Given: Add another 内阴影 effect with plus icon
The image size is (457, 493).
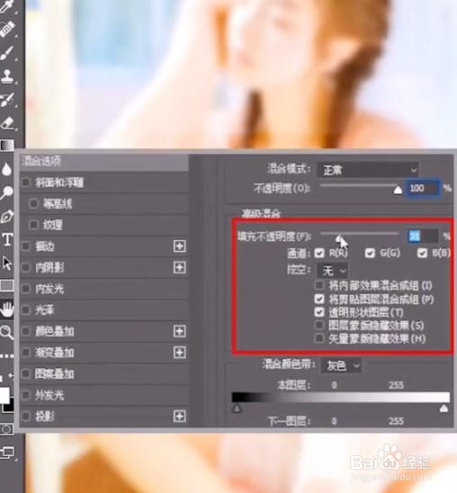Looking at the screenshot, I should coord(179,267).
